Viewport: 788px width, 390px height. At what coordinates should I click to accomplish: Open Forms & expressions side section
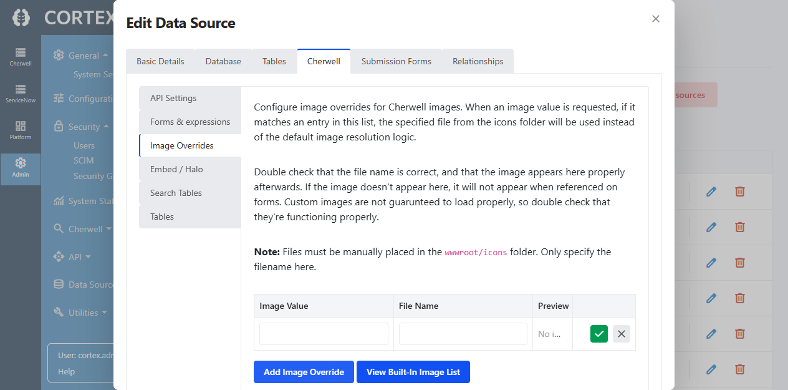tap(190, 122)
